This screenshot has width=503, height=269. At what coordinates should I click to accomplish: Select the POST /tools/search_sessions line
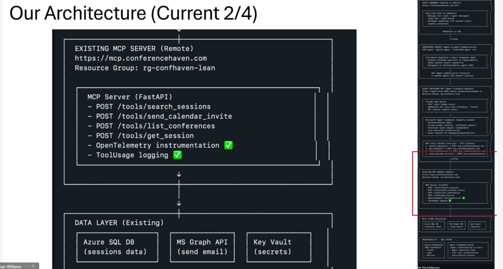click(x=149, y=107)
